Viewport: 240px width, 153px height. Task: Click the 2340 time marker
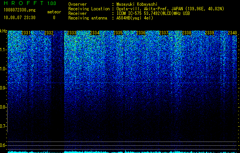232,33
